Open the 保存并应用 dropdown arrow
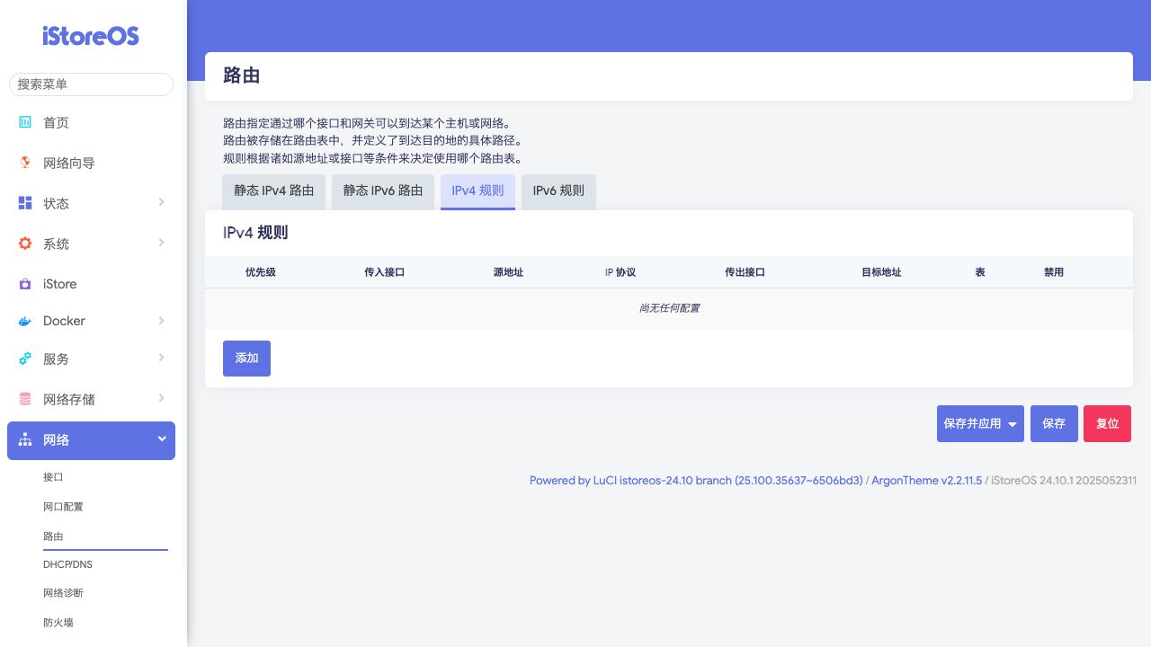 click(x=1013, y=424)
